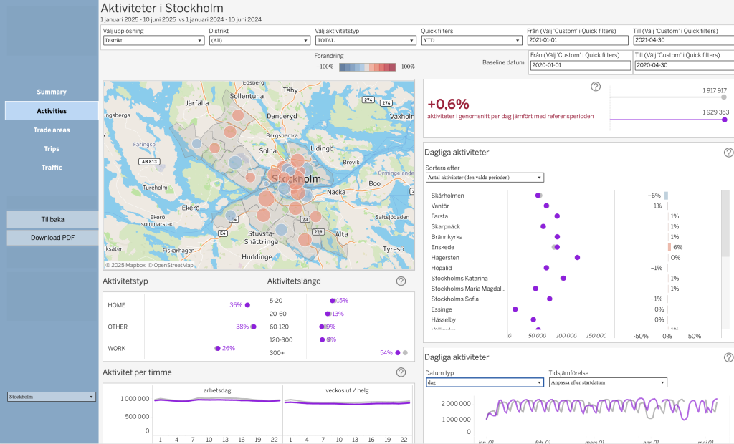
Task: Click the arbetsdag hourly chart header
Action: tap(217, 391)
